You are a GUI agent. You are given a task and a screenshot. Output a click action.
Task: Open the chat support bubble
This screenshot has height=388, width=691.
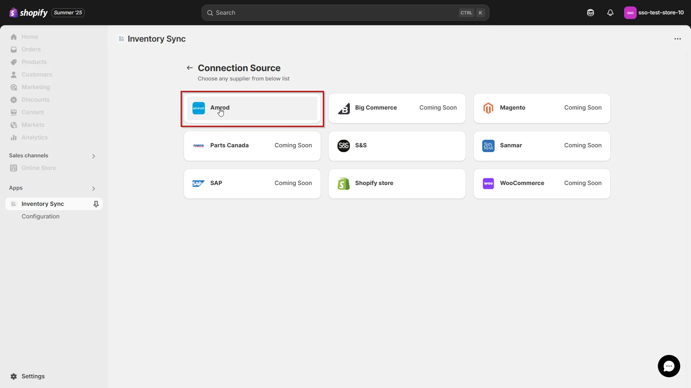(669, 366)
